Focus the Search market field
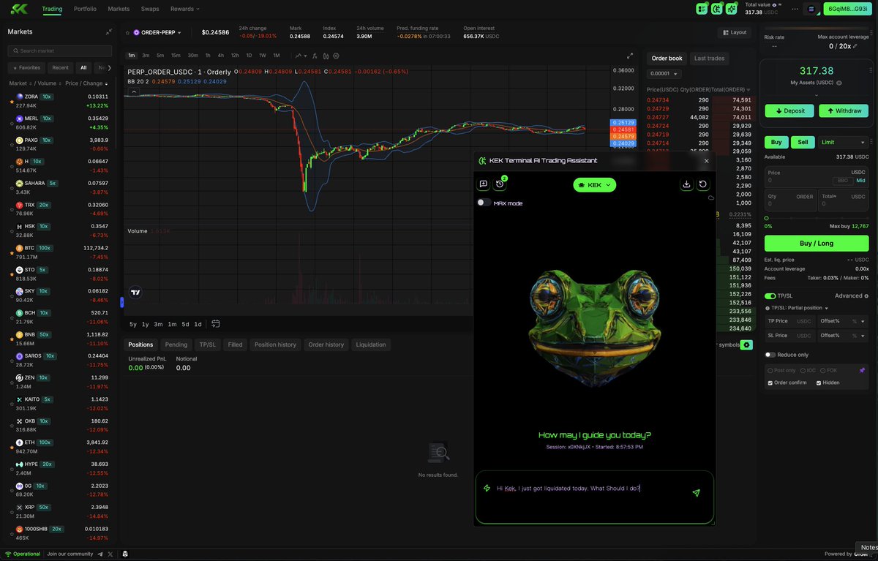This screenshot has width=878, height=561. [60, 51]
